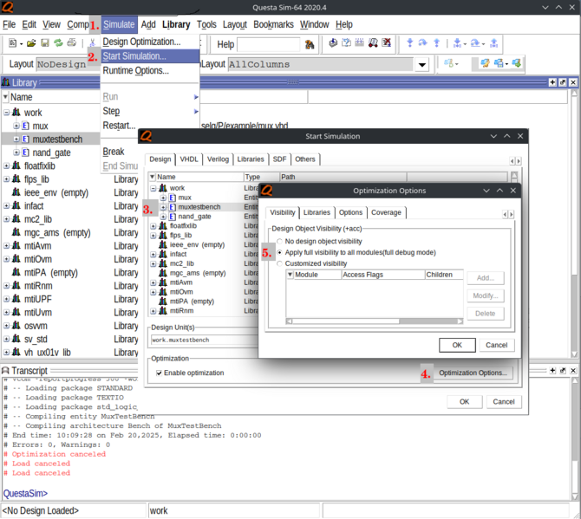Click the Design Optimization... menu entry

[150, 42]
